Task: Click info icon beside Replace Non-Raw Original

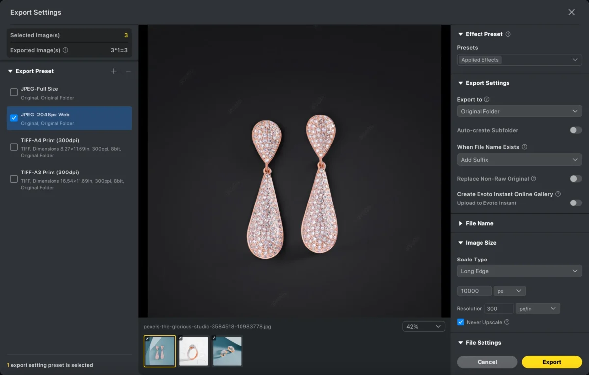Action: point(534,179)
